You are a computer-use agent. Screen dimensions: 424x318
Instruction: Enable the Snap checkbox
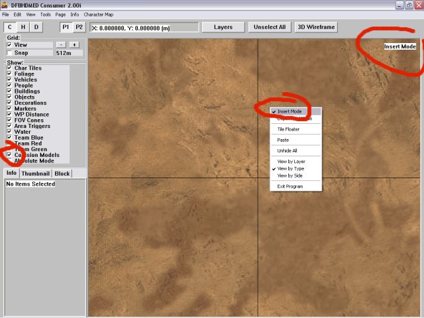click(x=9, y=52)
